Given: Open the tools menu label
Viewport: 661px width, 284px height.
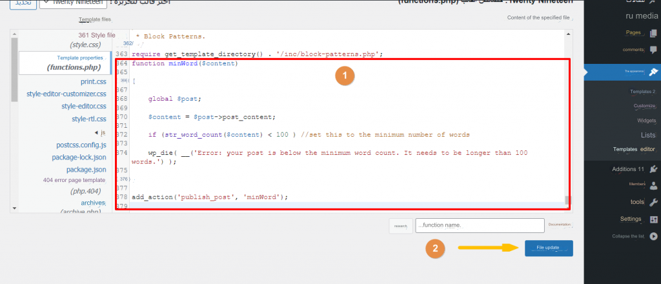Looking at the screenshot, I should tap(637, 202).
